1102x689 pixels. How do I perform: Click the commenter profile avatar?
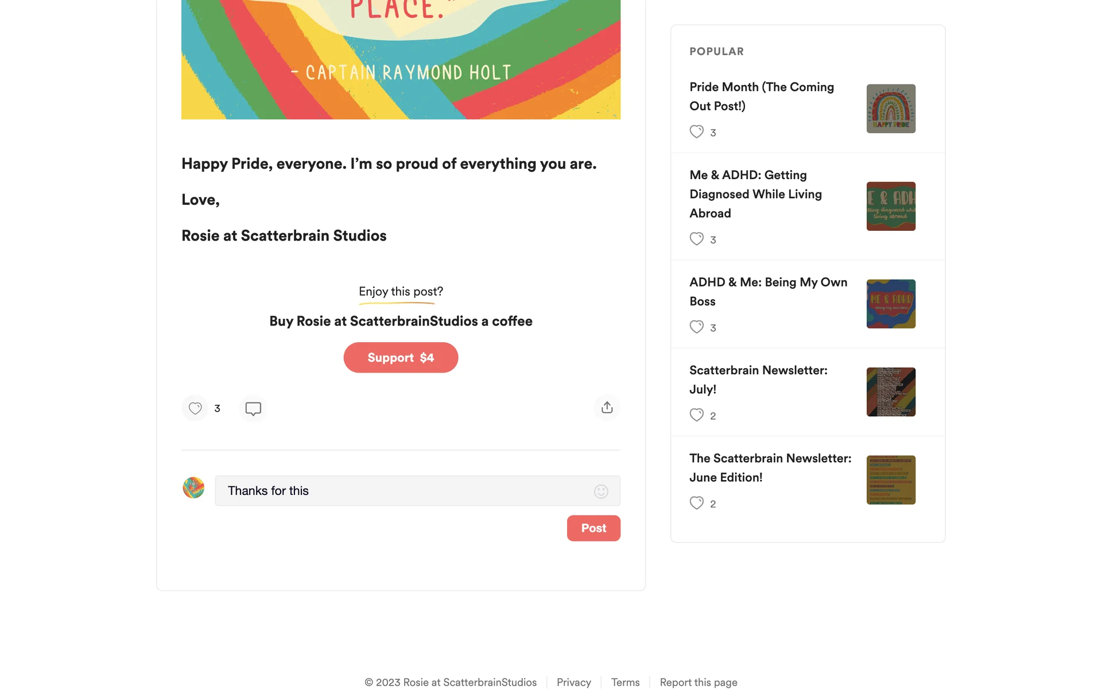pyautogui.click(x=193, y=488)
